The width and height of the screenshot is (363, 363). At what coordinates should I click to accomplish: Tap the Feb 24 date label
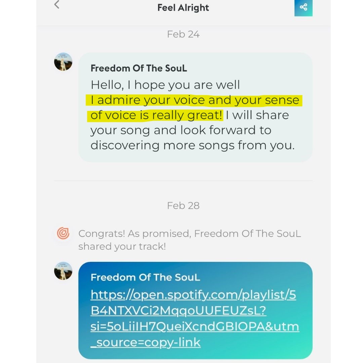pyautogui.click(x=183, y=34)
